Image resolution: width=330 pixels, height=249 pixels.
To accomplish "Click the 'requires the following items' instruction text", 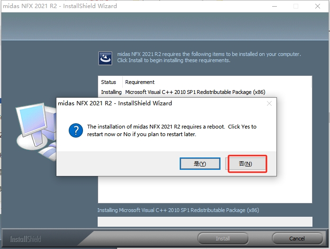I will click(x=209, y=57).
